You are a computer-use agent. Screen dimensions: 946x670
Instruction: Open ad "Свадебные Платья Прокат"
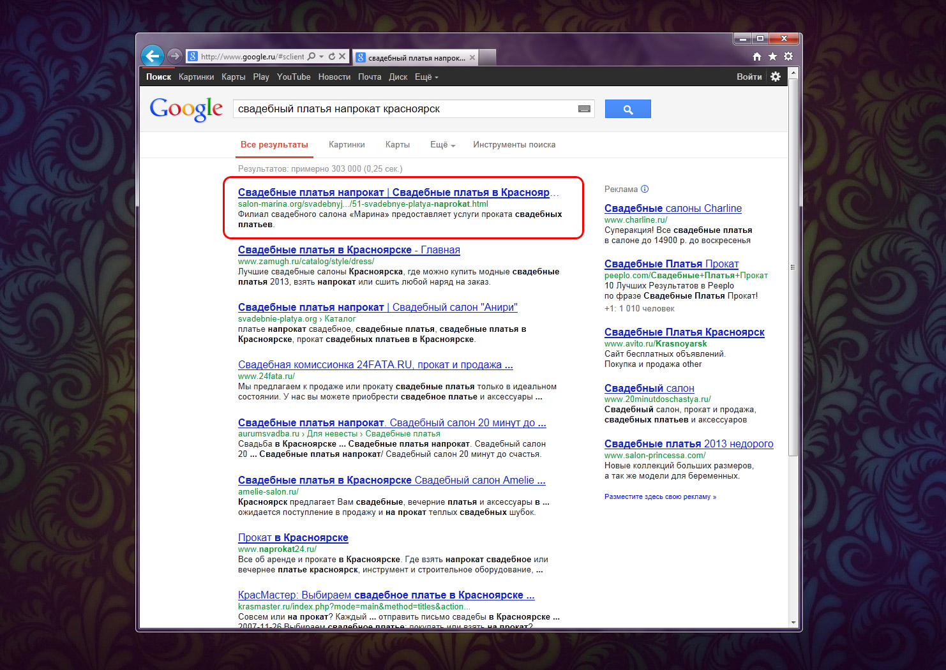point(672,264)
